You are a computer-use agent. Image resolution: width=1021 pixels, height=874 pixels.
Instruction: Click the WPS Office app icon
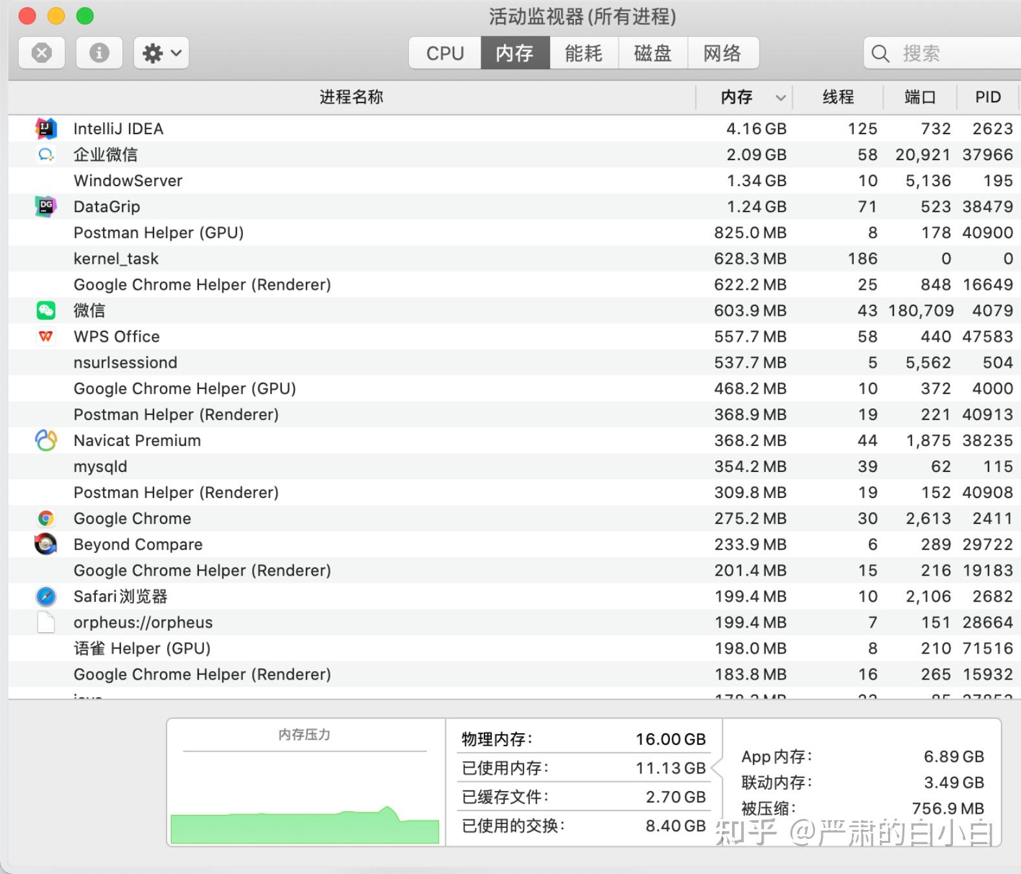tap(46, 337)
